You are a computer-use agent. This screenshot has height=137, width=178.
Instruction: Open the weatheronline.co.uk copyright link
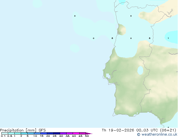click(157, 134)
